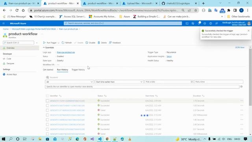Open the 'Start time earlier than' dropdown

pos(119,82)
